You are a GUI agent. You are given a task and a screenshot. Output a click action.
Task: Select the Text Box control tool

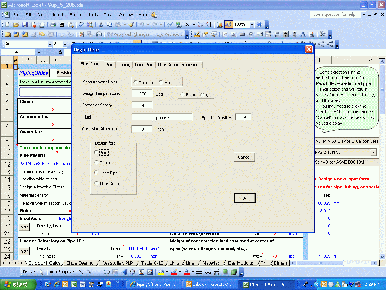(x=233, y=34)
